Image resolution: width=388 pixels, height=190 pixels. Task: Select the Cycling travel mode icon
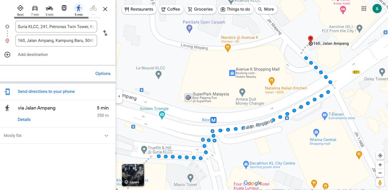(93, 8)
